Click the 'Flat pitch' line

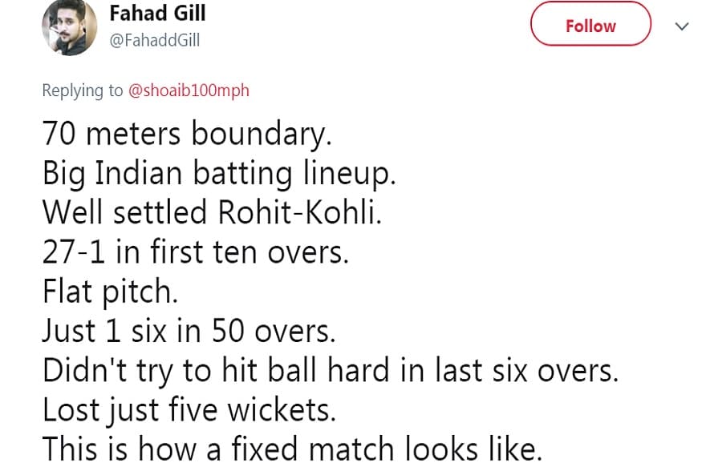pyautogui.click(x=110, y=292)
